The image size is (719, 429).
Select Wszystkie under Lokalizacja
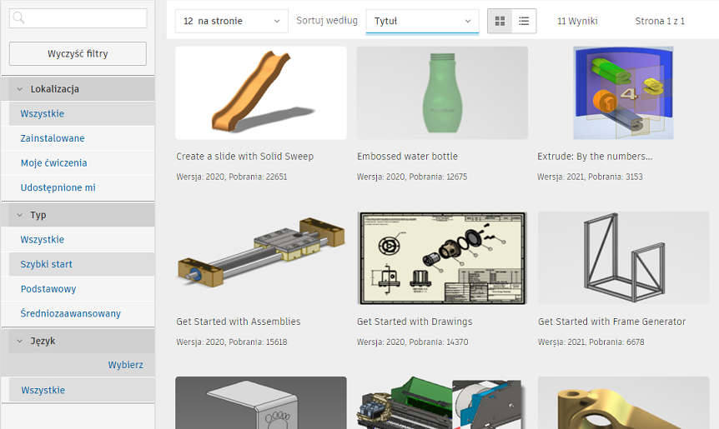[x=82, y=113]
